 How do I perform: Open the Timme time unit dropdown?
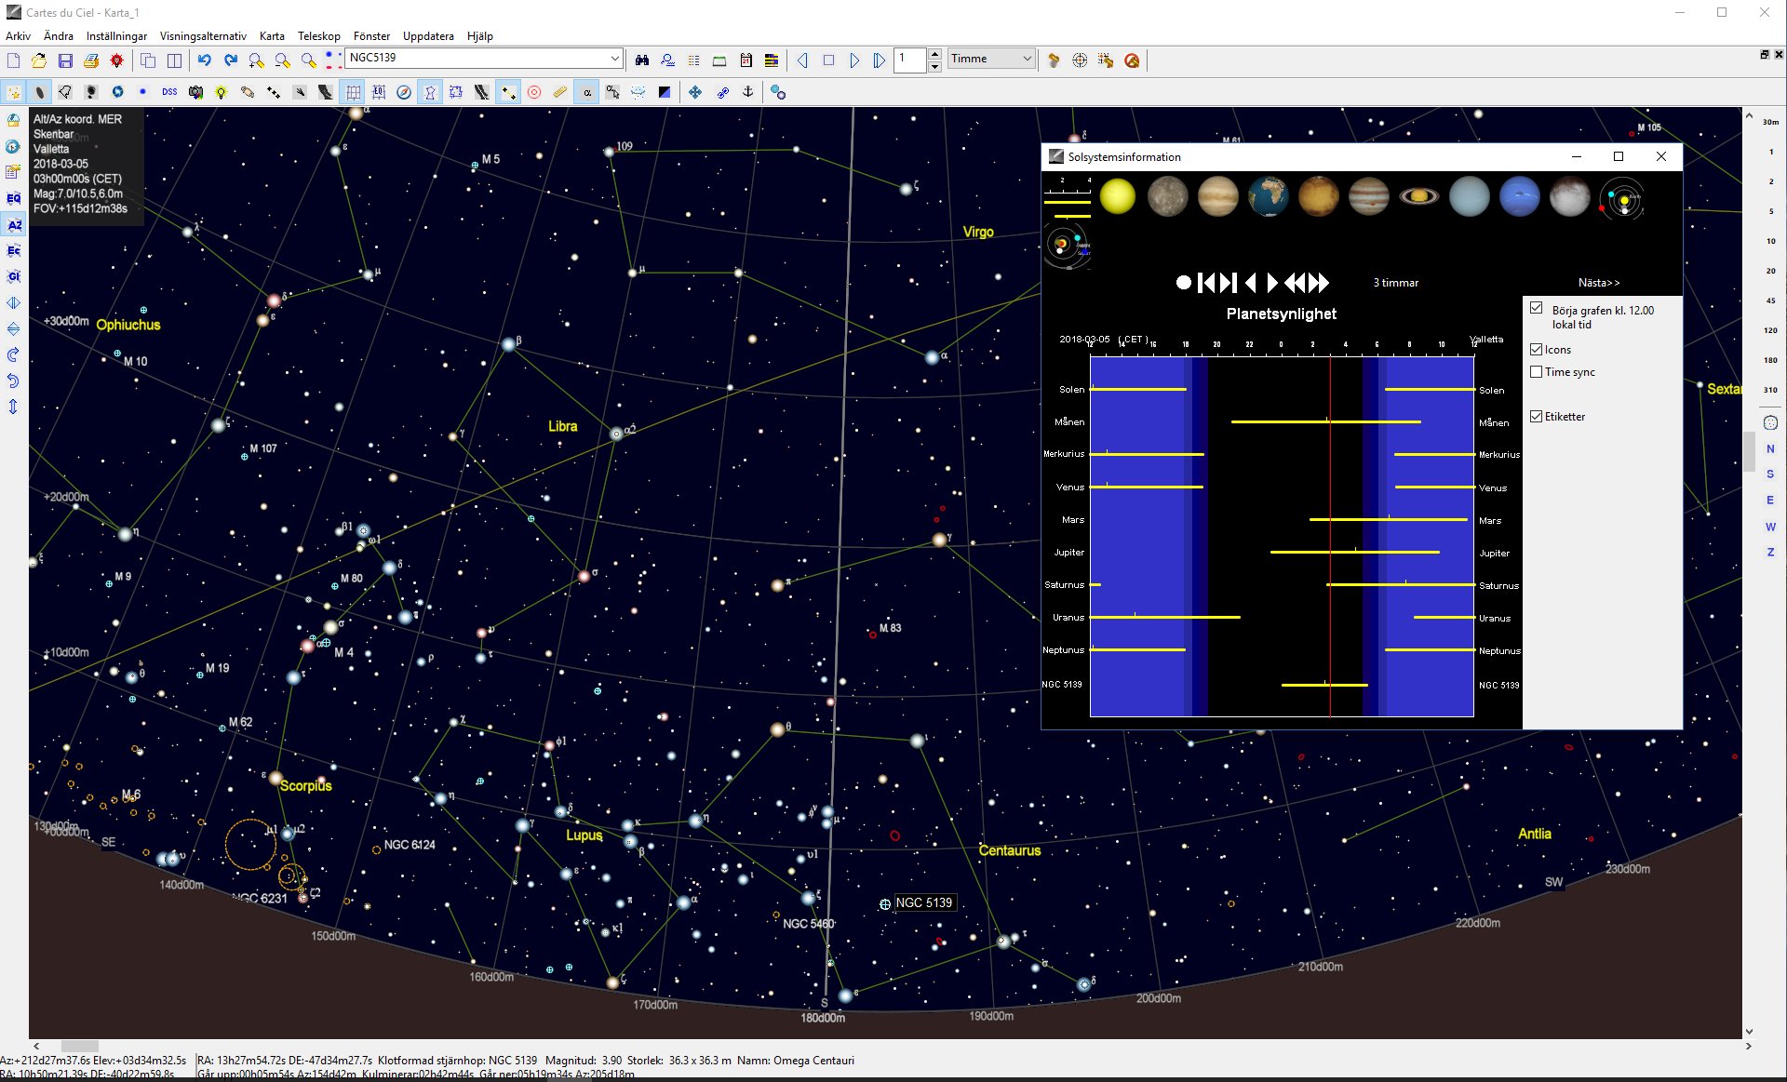1027,59
